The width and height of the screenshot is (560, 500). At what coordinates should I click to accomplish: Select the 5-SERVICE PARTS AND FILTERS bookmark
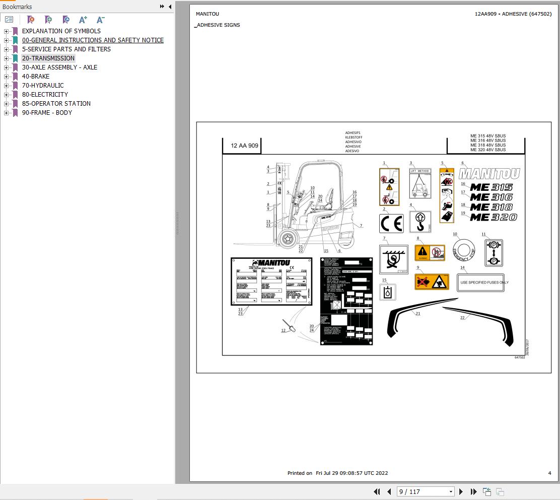coord(66,49)
